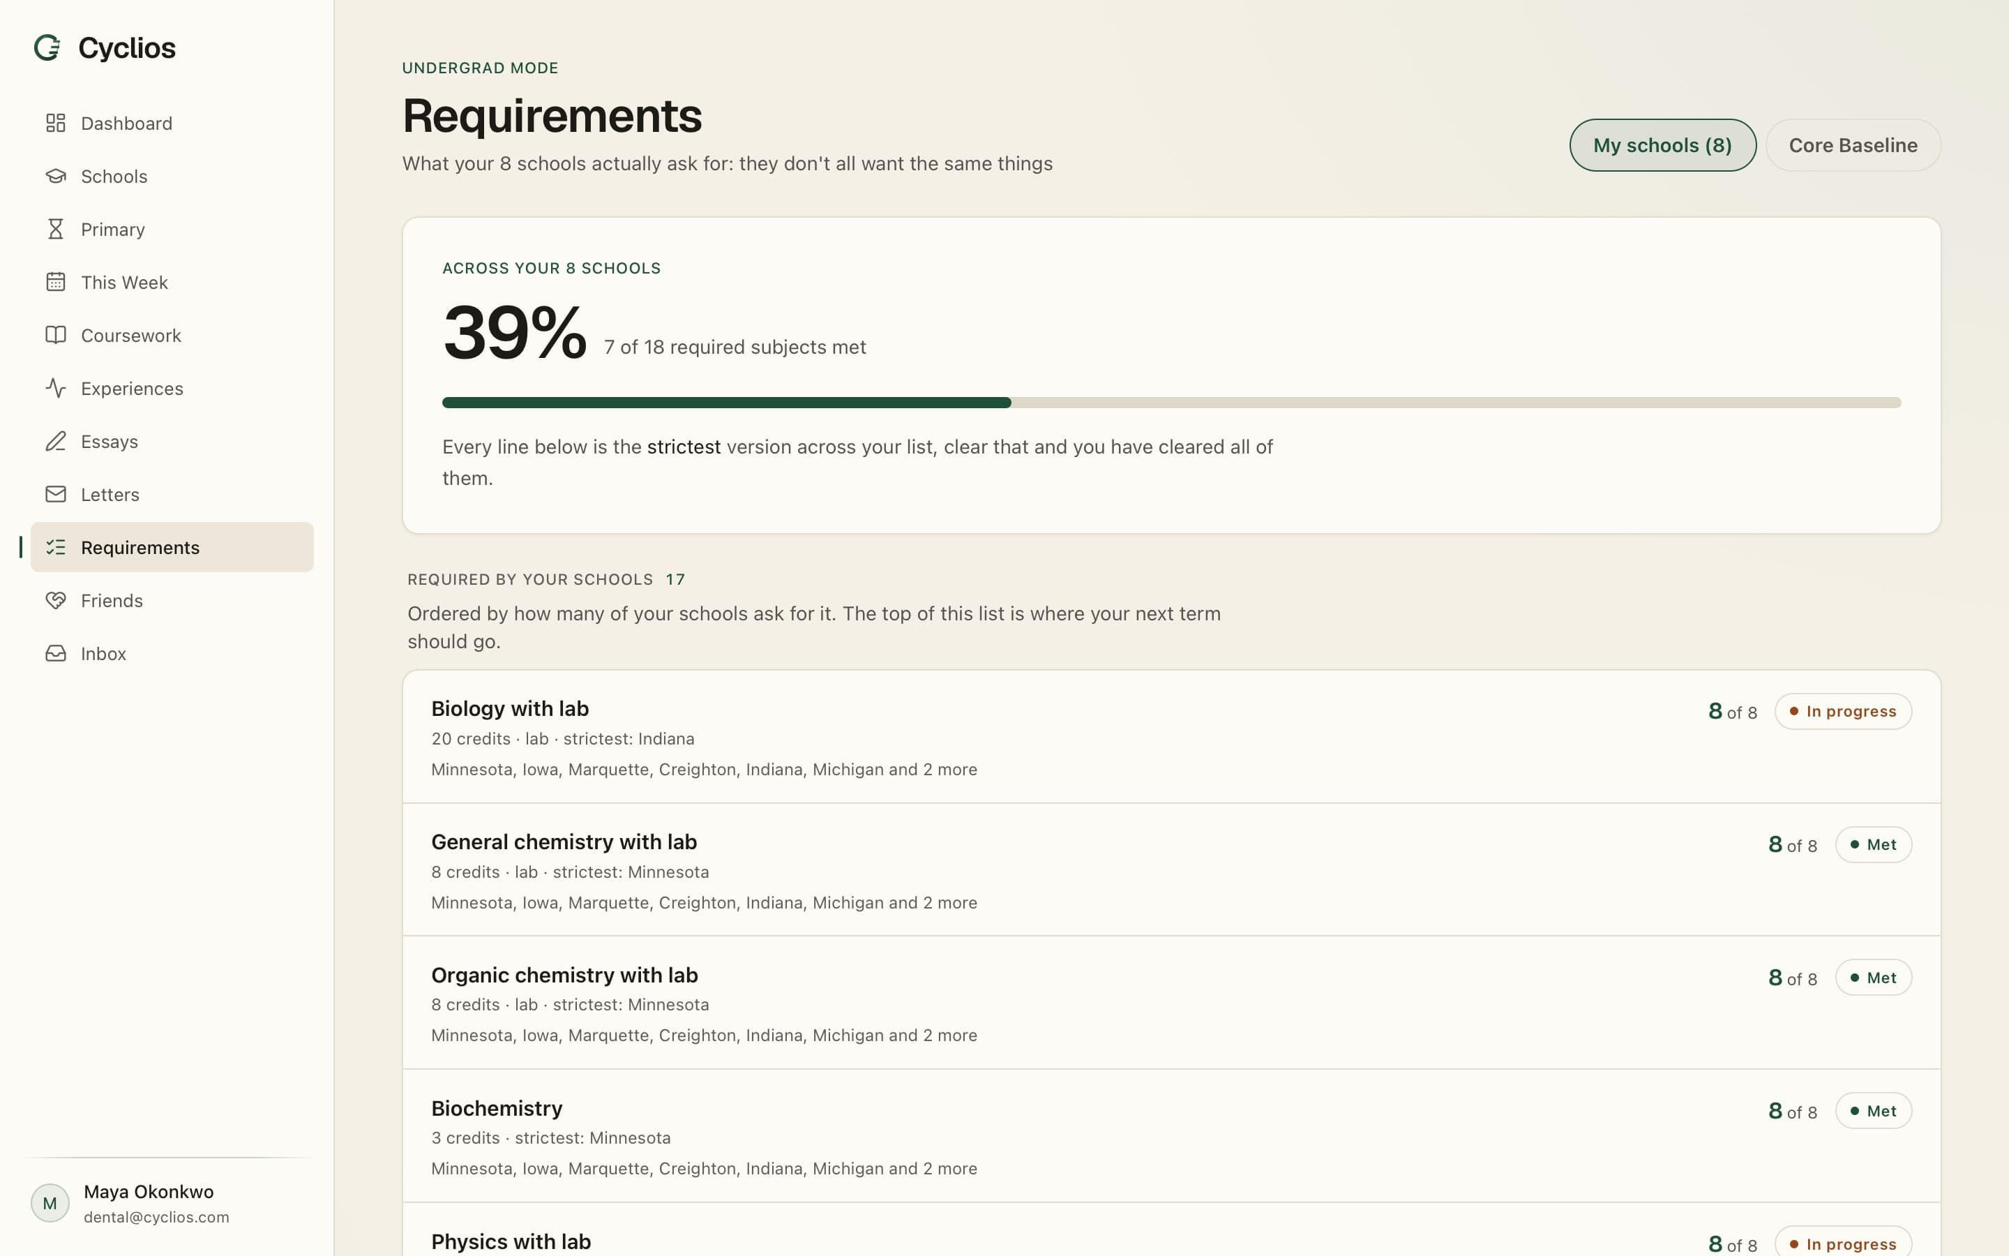
Task: Click the Letters envelope icon
Action: click(x=56, y=494)
